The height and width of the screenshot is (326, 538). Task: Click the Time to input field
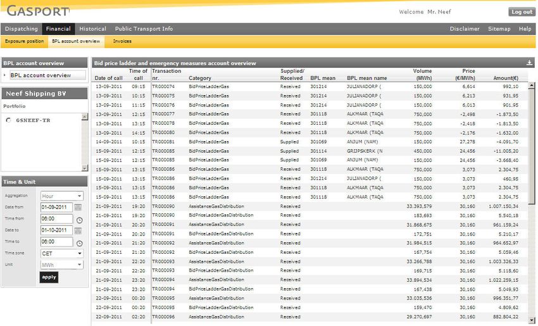[56, 242]
